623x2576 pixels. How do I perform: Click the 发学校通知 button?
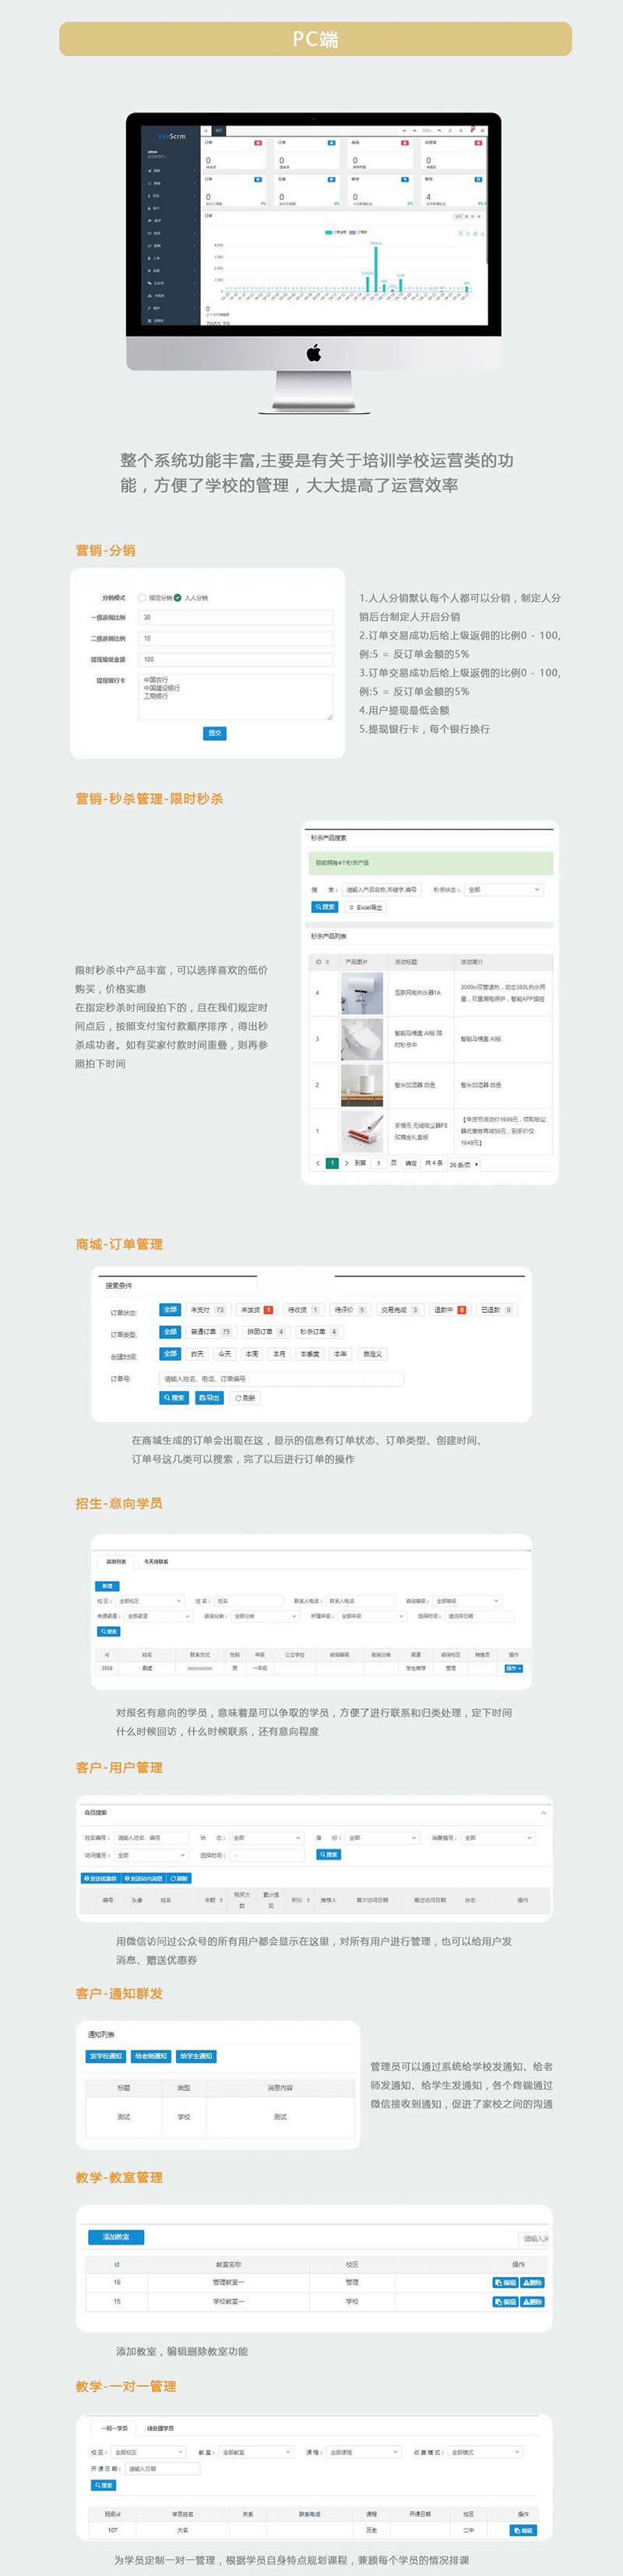(106, 2056)
